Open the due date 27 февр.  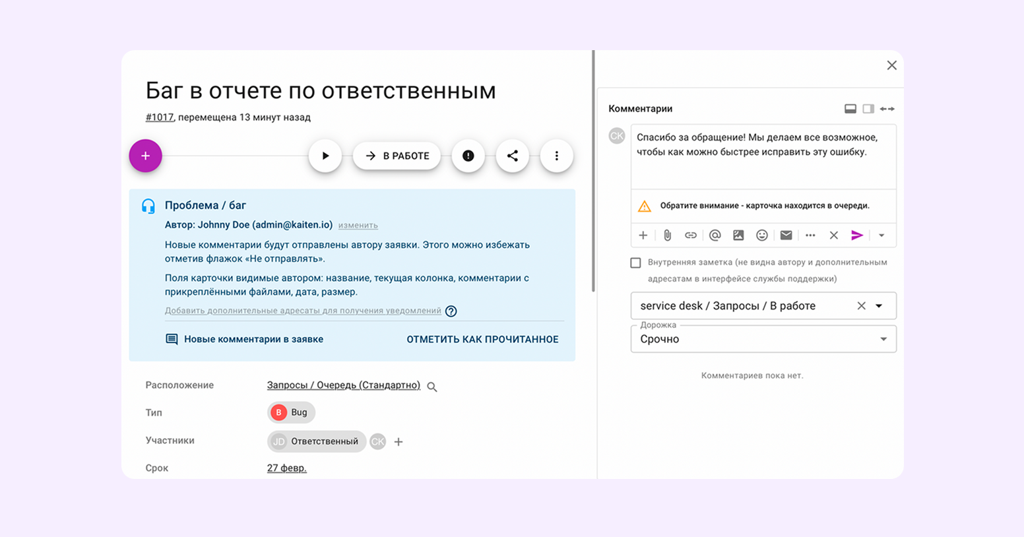287,468
